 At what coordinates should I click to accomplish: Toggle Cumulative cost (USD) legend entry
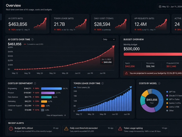point(34,44)
